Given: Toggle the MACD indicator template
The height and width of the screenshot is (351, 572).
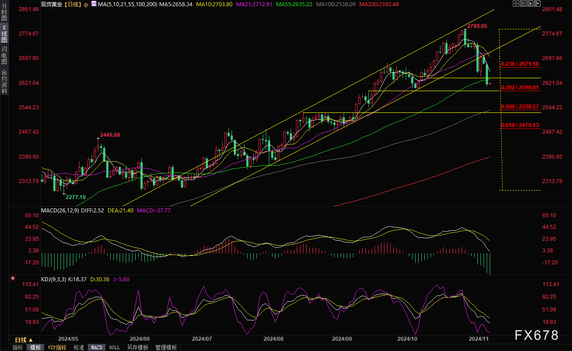Looking at the screenshot, I should click(x=97, y=347).
